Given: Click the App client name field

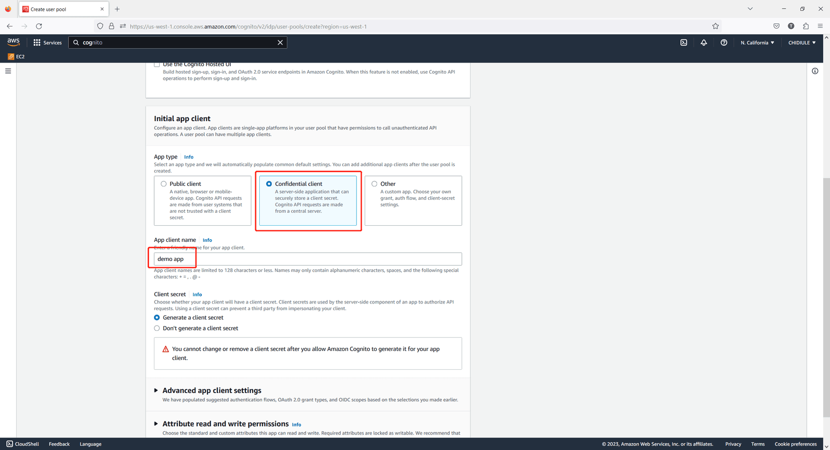Looking at the screenshot, I should [x=308, y=259].
